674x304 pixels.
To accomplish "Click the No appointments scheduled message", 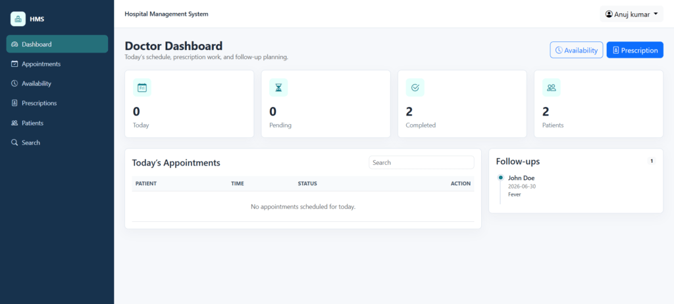I will click(x=303, y=207).
